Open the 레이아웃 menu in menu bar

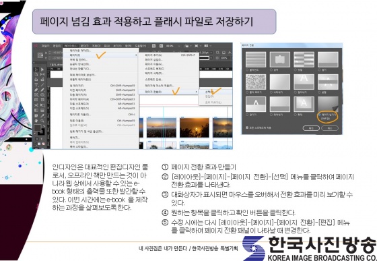point(70,46)
